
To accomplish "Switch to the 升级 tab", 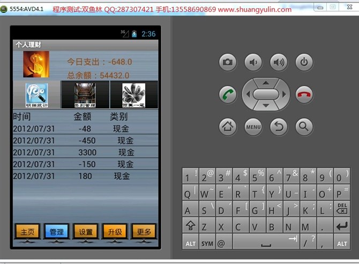I will (115, 231).
